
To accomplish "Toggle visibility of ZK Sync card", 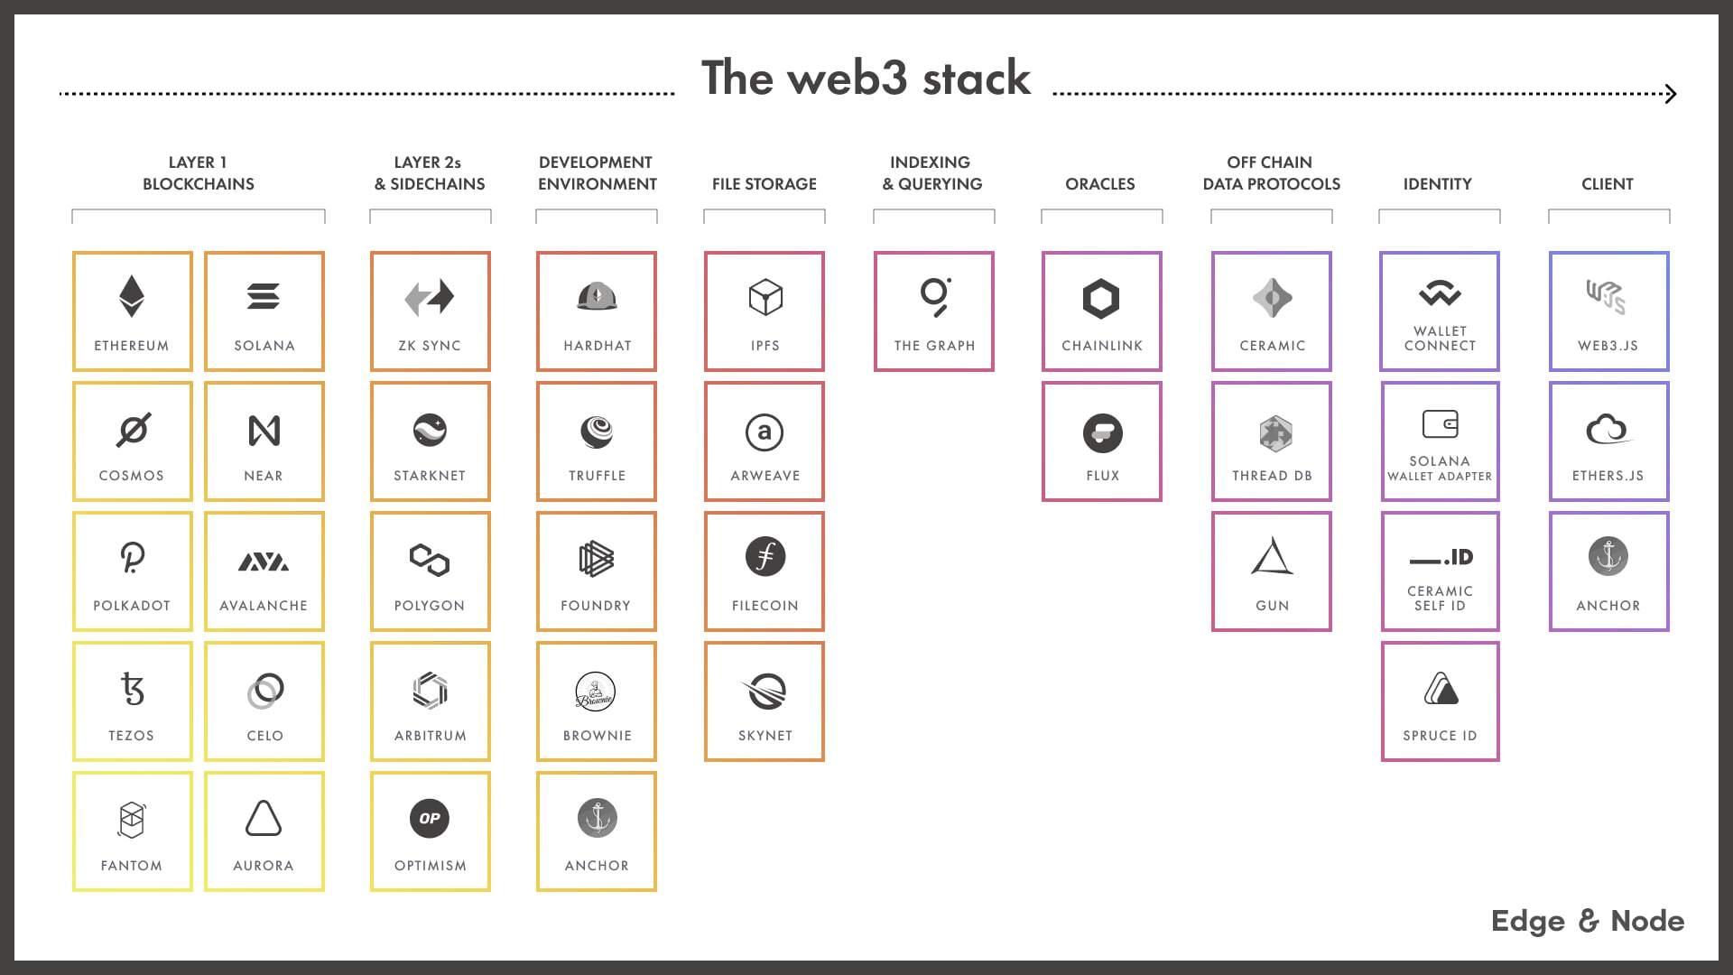I will [430, 310].
